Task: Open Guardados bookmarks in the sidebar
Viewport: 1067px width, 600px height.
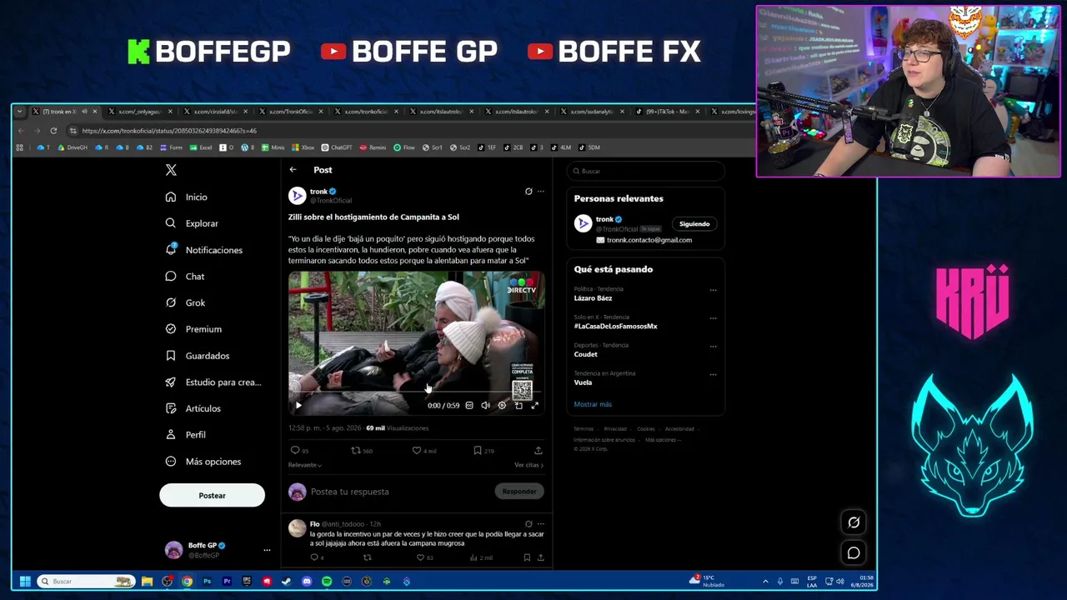Action: tap(197, 356)
